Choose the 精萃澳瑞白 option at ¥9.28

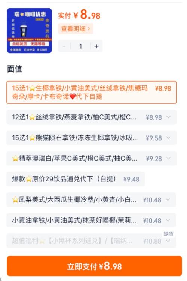click(92, 158)
